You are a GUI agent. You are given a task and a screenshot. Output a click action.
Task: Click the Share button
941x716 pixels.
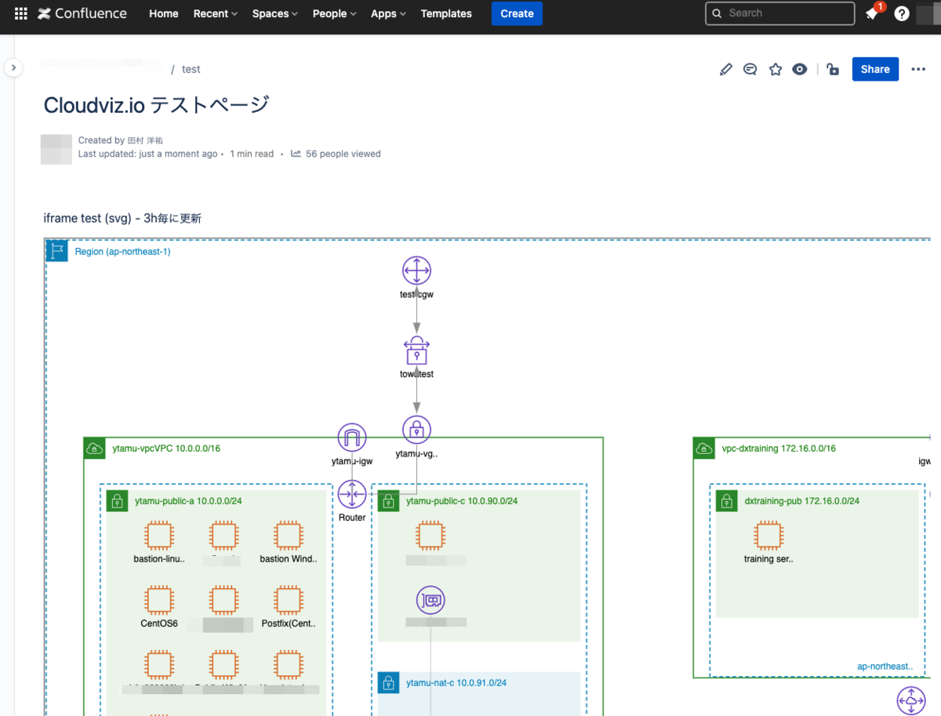(875, 69)
